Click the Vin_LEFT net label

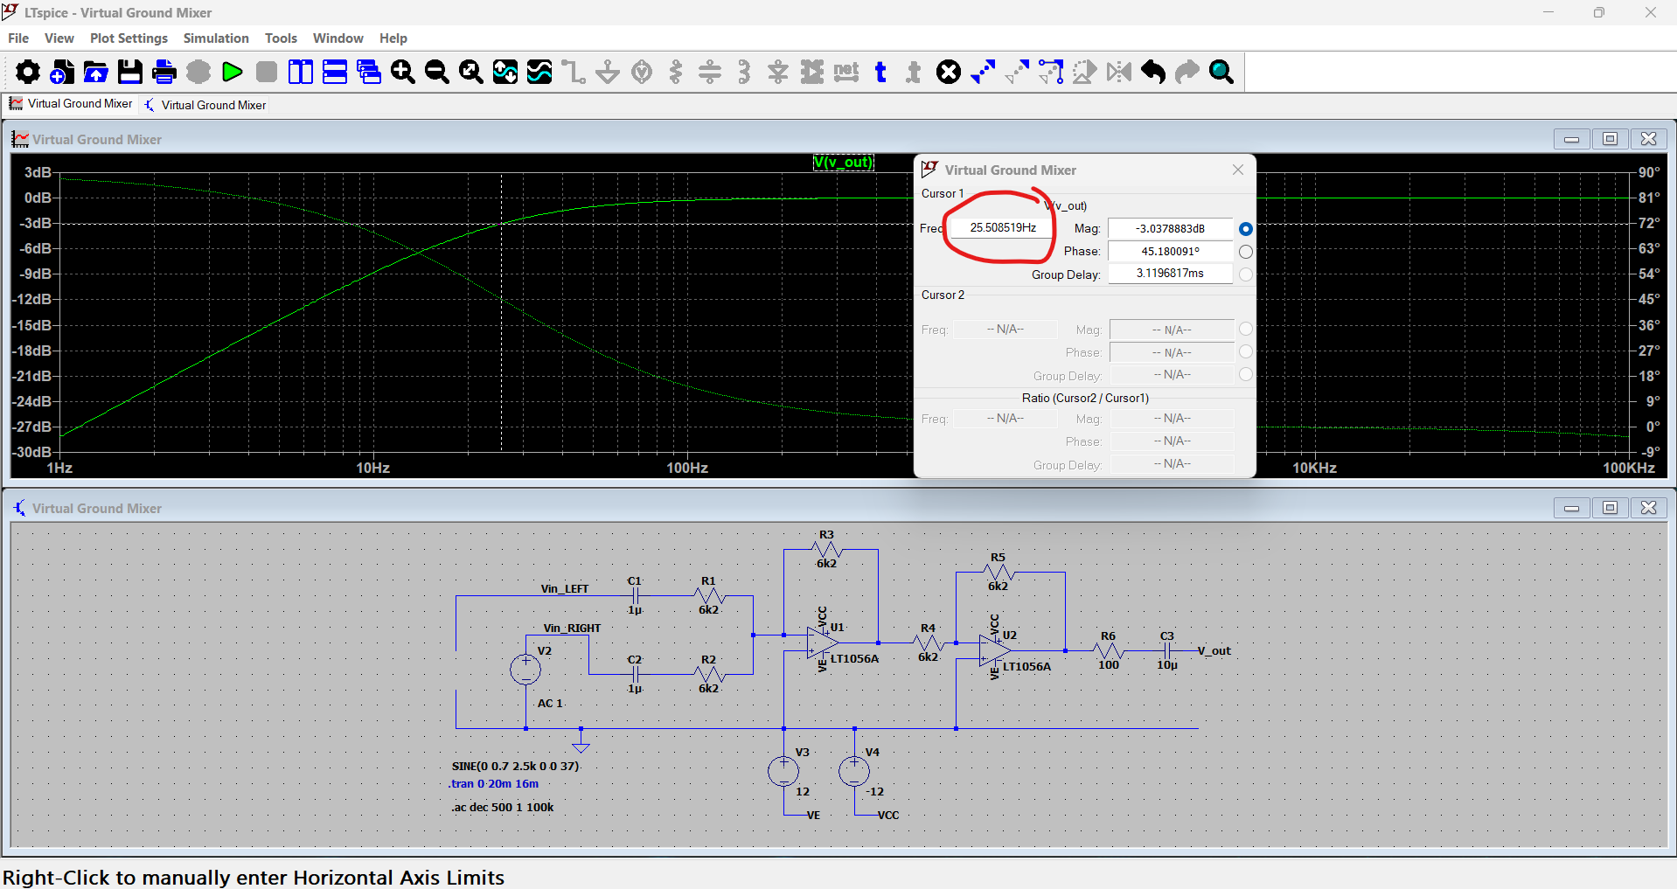[x=565, y=589]
